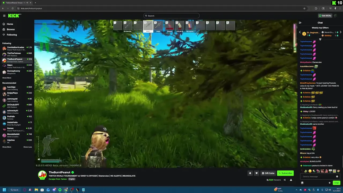Show previous weekly top gifters
Viewport: 343px width, 193px height.
300,32
